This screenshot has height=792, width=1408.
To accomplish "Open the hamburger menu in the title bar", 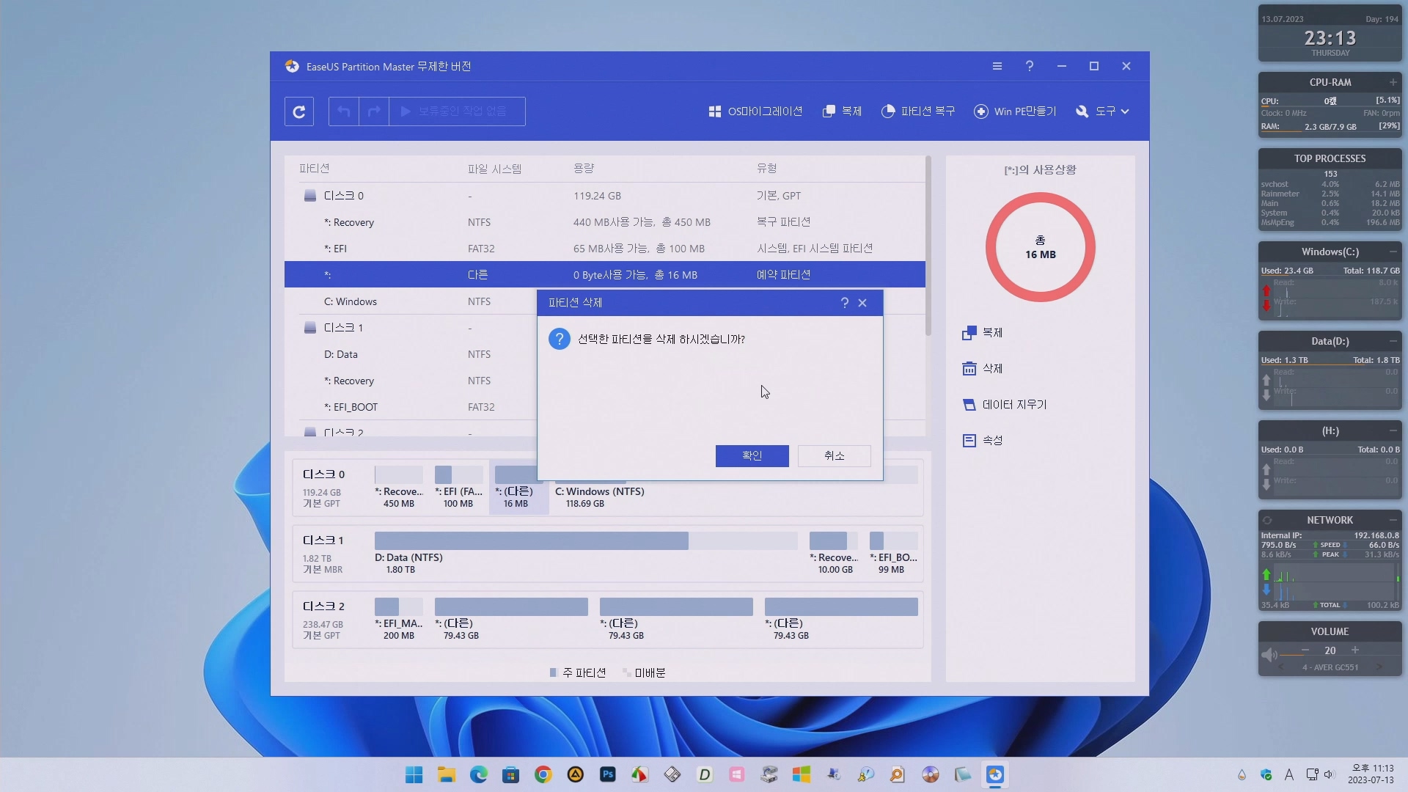I will coord(997,66).
